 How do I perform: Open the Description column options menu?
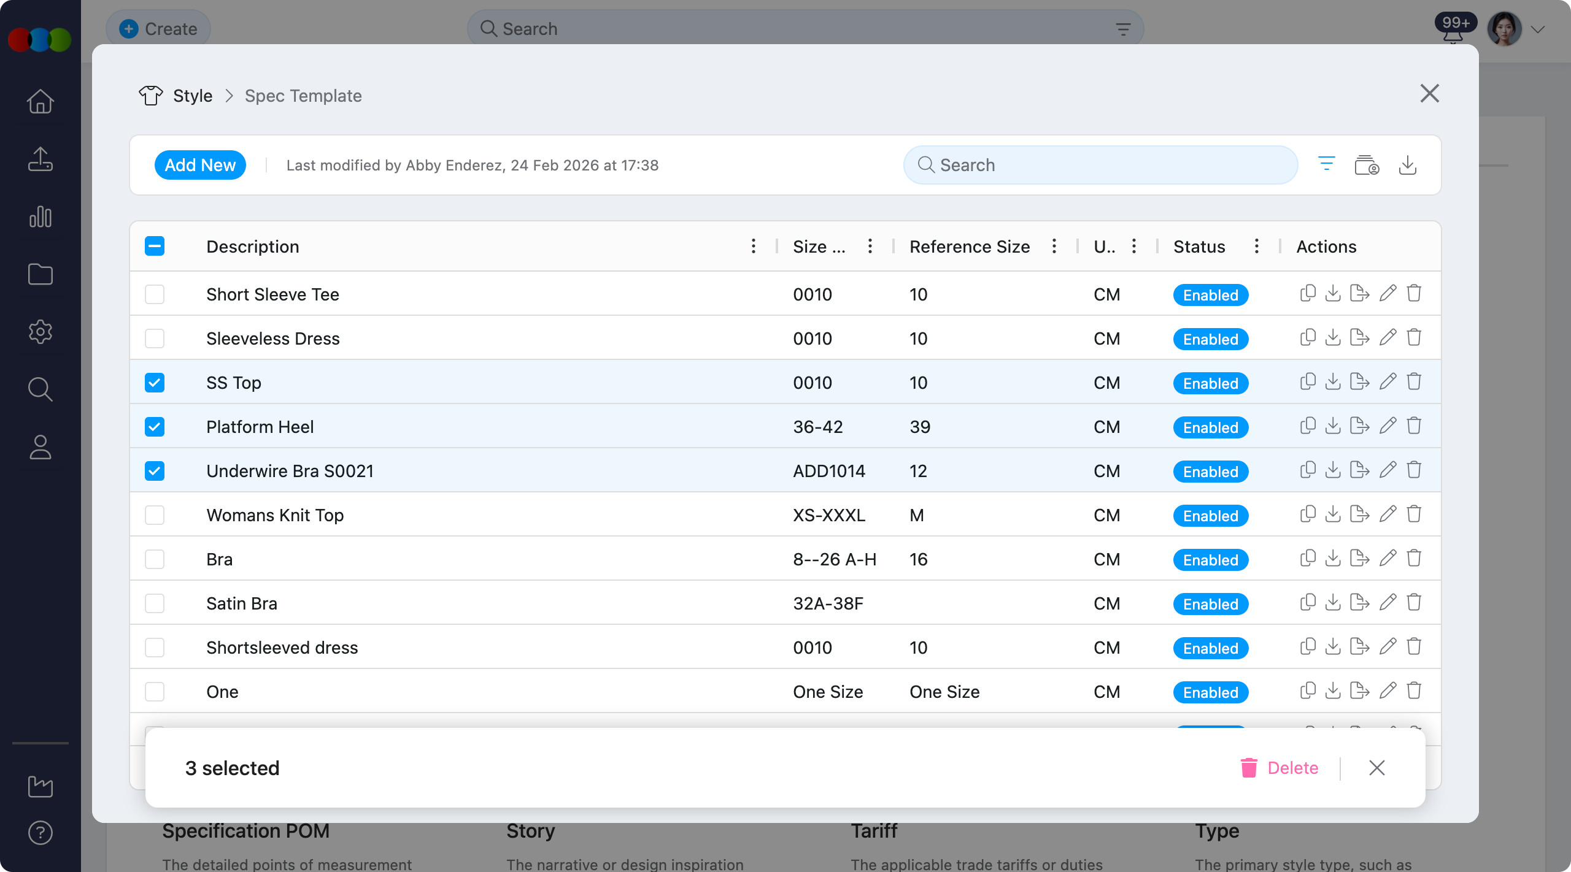(753, 246)
